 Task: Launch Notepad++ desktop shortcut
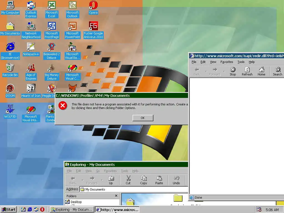(x=31, y=49)
